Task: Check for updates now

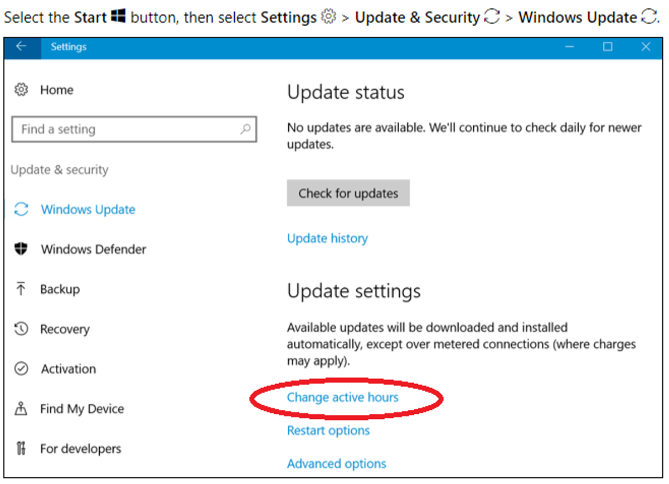Action: tap(348, 193)
